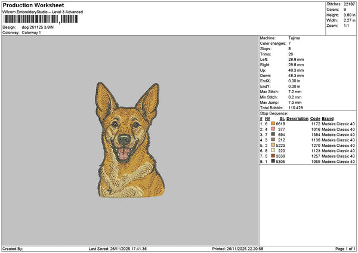Click the Min Stitch value 0.2 mm
Screen dimensions: 358x253
pyautogui.click(x=295, y=97)
